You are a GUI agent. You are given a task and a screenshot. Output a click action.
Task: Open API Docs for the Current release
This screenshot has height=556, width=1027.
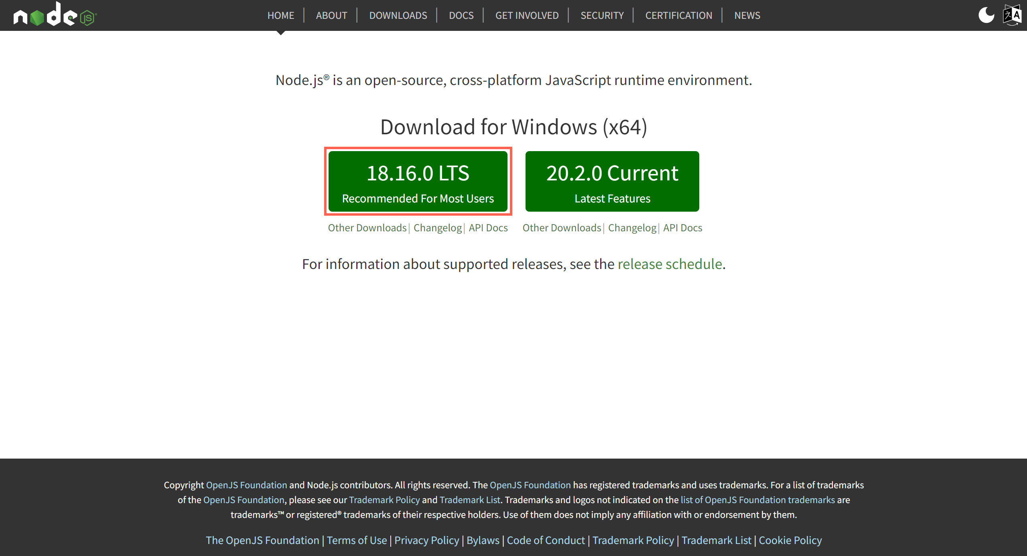pos(682,227)
